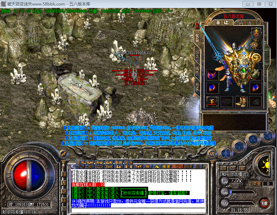The height and width of the screenshot is (215, 277).
Task: Click the chat input field at bottom
Action: (x=138, y=210)
